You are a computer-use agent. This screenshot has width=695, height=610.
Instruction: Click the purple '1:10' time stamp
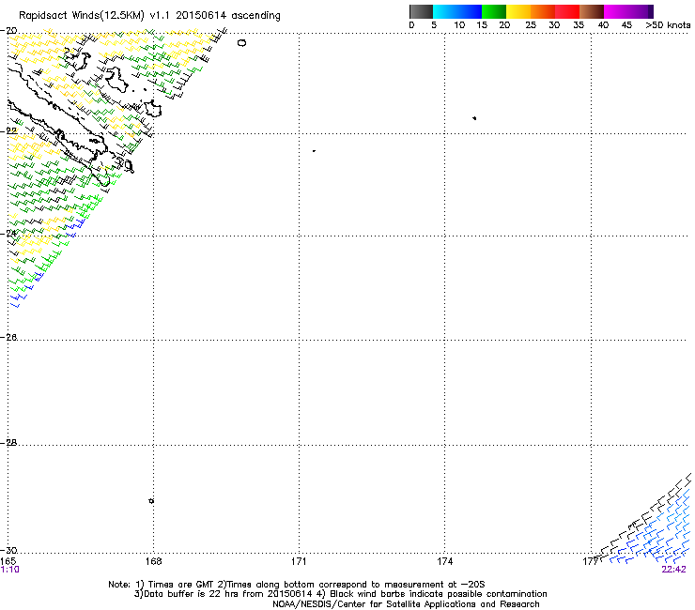(x=9, y=570)
